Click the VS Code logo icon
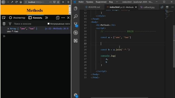Image resolution: width=175 pixels, height=98 pixels. coord(75,2)
